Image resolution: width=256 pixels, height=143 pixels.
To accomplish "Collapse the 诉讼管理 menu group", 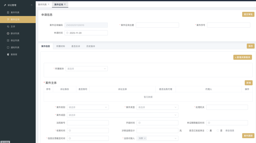I will 32,5.
